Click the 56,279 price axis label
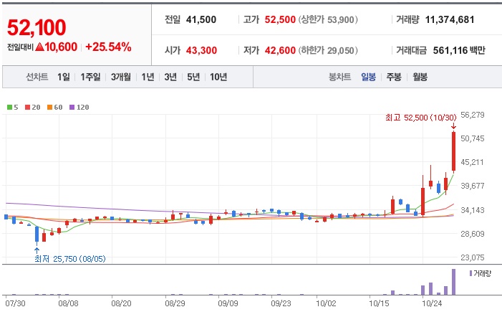This screenshot has height=322, width=502. 472,115
